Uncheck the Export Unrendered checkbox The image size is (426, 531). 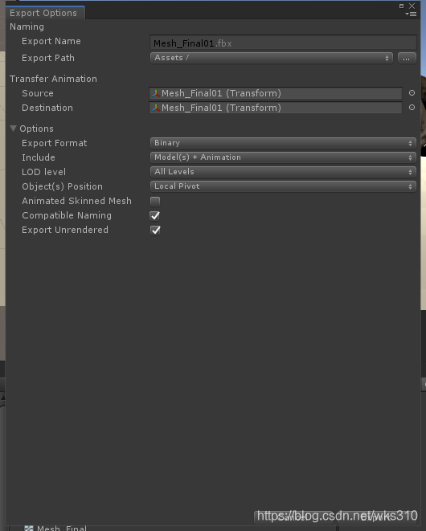tap(155, 231)
